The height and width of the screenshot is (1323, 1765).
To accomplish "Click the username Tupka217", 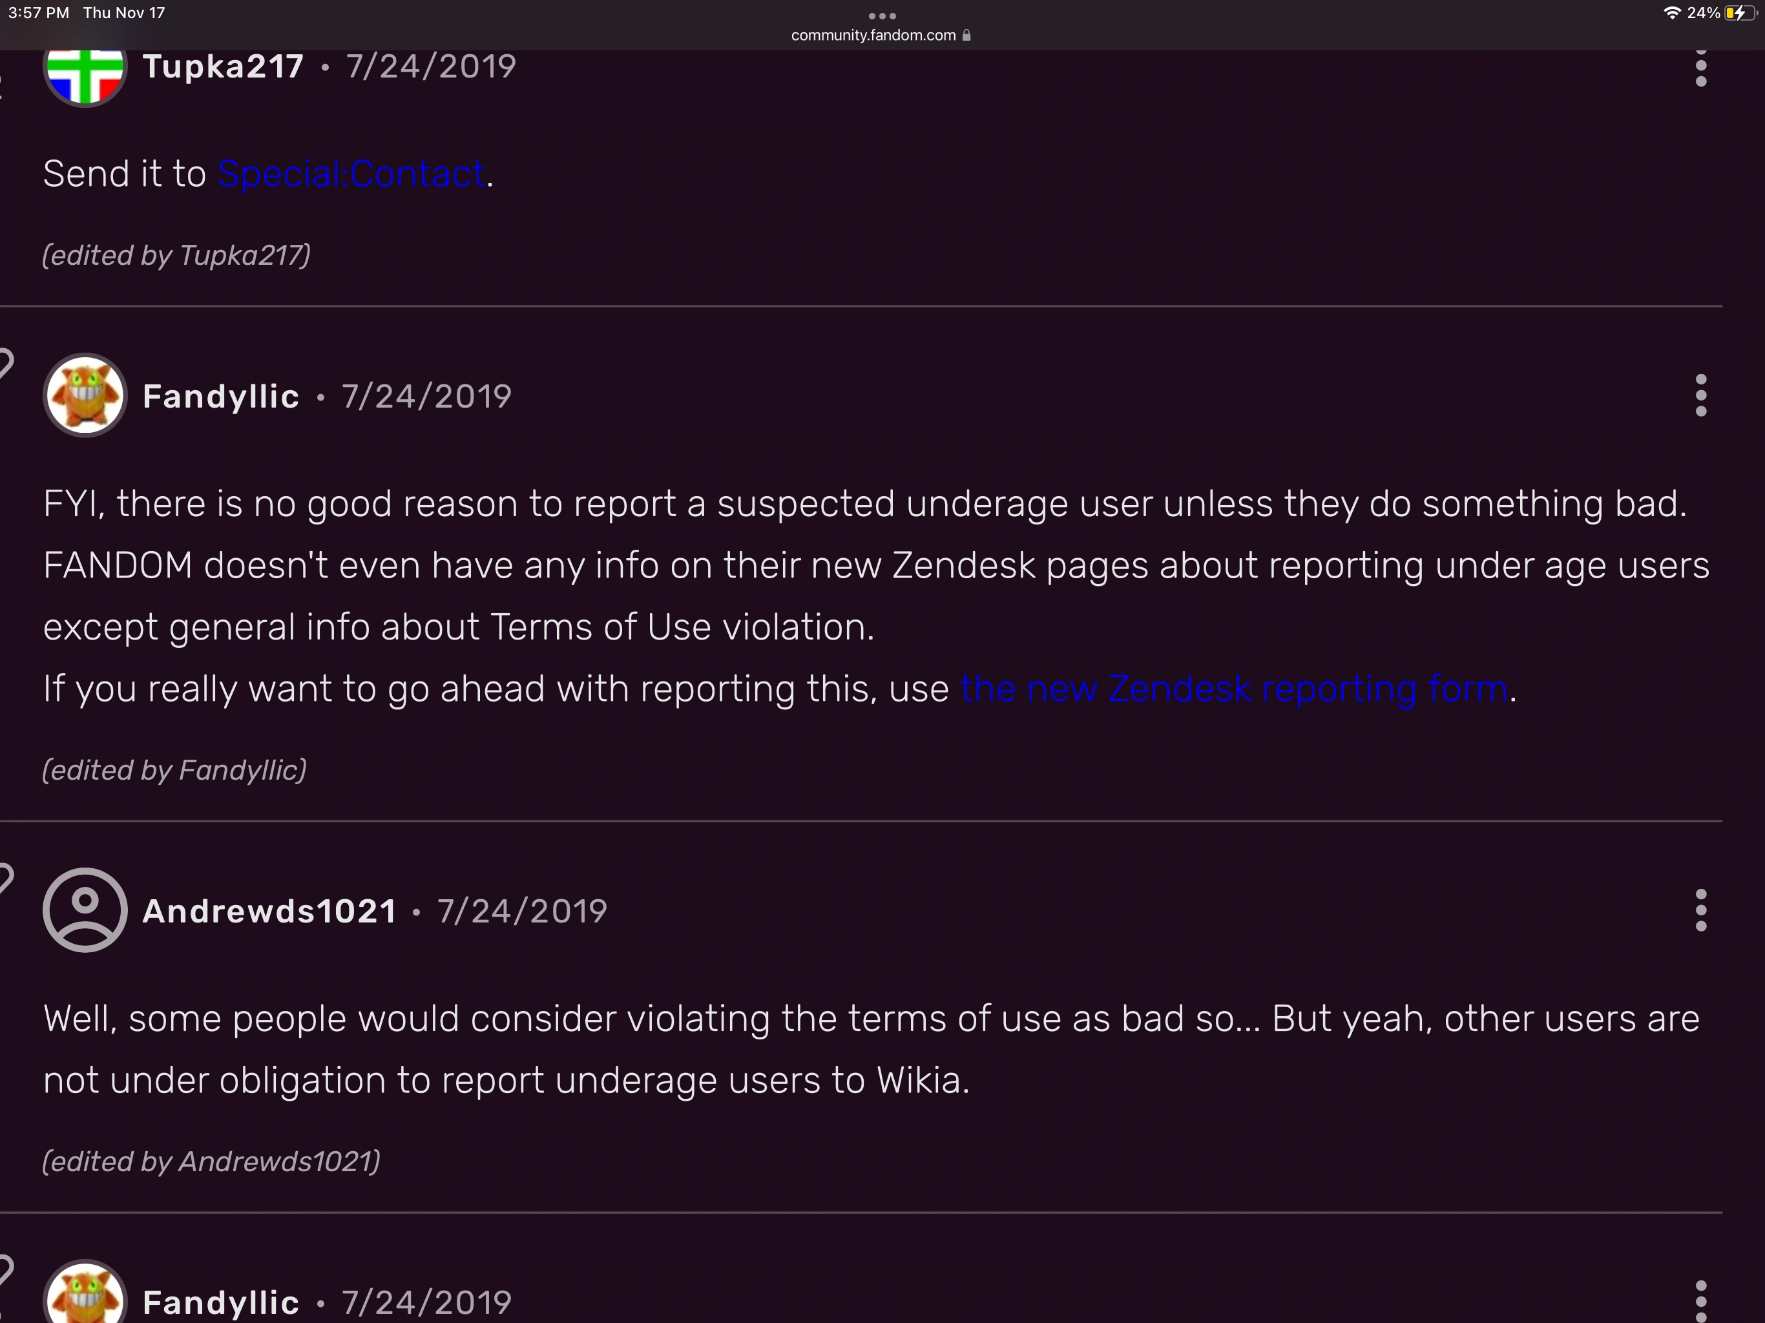I will (224, 67).
